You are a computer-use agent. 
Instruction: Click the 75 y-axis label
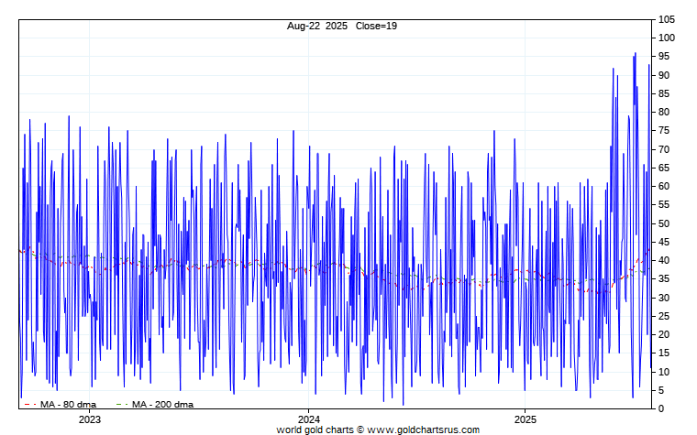664,130
